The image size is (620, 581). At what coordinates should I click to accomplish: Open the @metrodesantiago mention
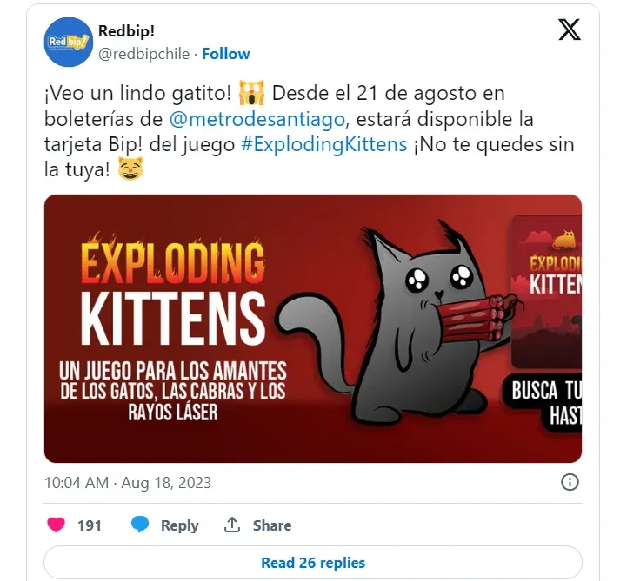click(257, 119)
